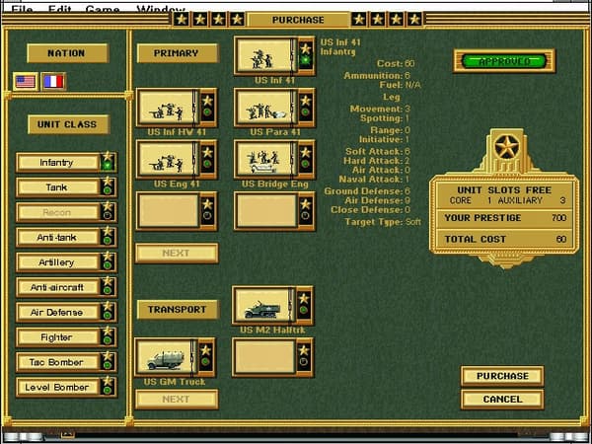592x444 pixels.
Task: Click the star light next to Air Defense
Action: click(x=108, y=311)
